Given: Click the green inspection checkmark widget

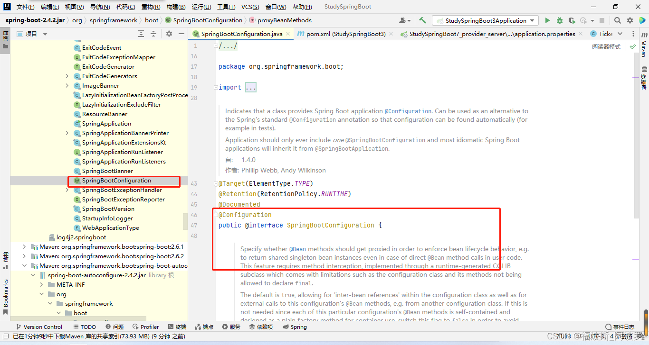Looking at the screenshot, I should click(x=632, y=46).
